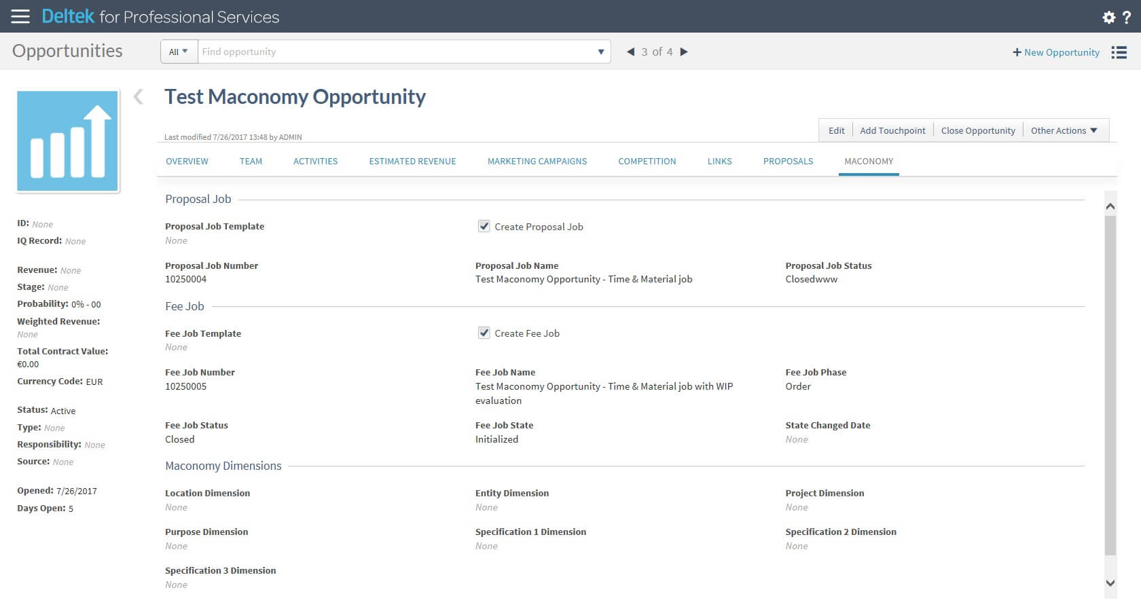Open the Activities tab
The image size is (1141, 611).
coord(315,161)
